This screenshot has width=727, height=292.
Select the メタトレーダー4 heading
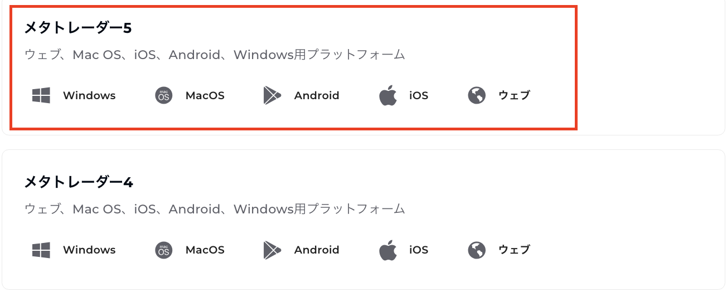point(79,182)
